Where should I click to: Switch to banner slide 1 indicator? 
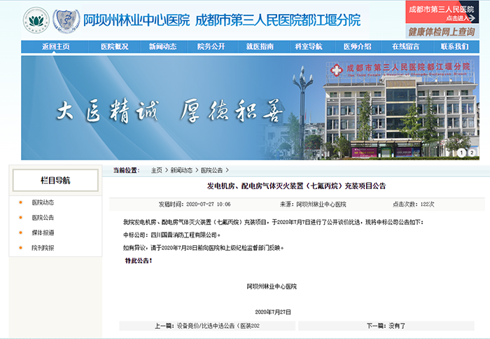(x=461, y=153)
